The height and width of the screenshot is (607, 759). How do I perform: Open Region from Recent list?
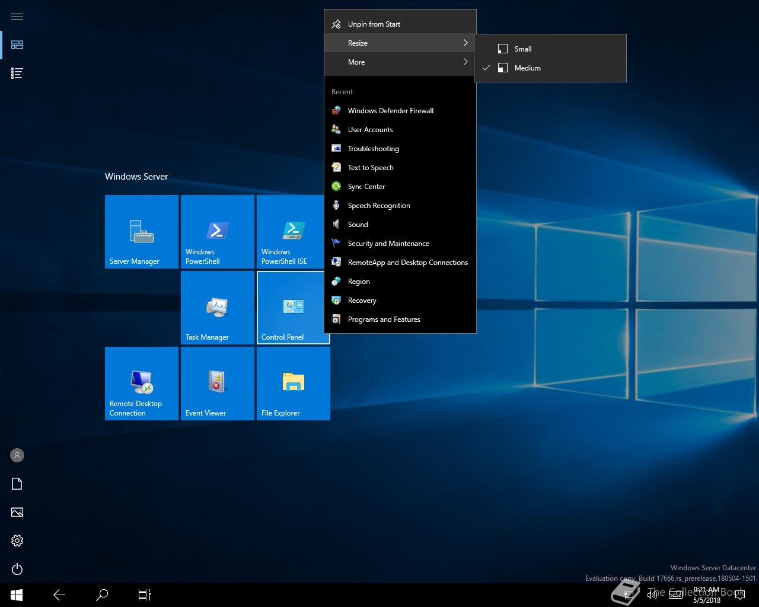pyautogui.click(x=400, y=282)
